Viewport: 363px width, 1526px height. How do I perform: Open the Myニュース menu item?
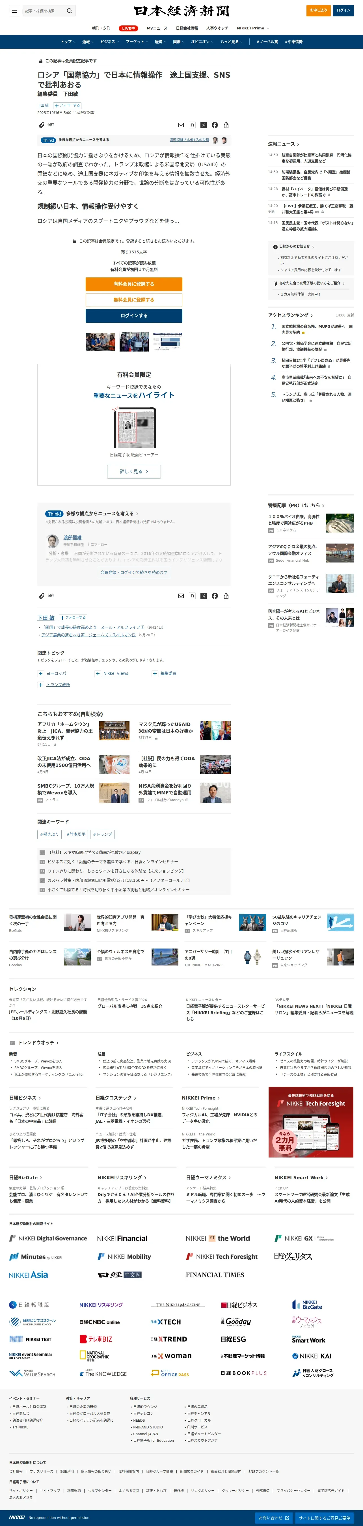click(157, 29)
